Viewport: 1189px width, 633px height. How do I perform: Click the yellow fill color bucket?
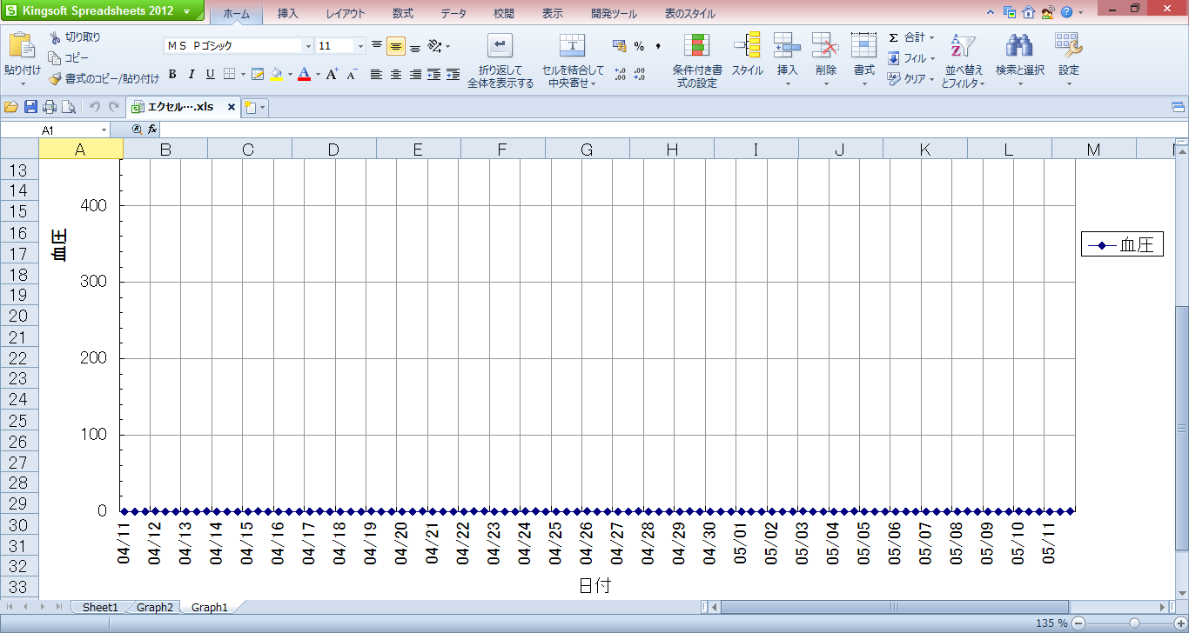(276, 75)
